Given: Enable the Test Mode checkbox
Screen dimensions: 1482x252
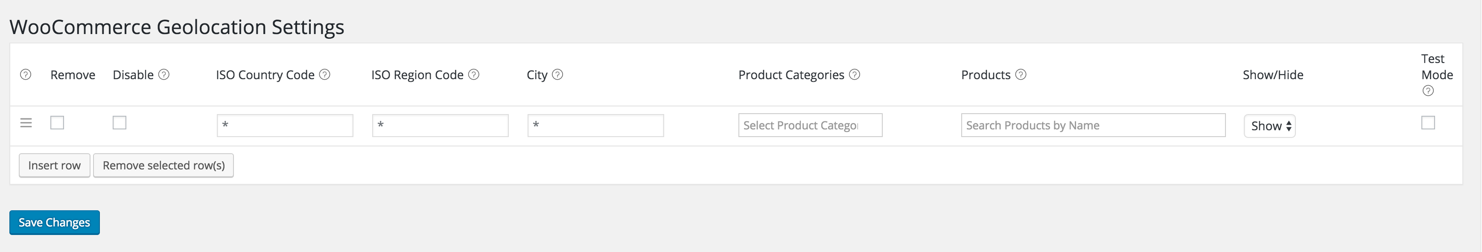Looking at the screenshot, I should coord(1428,123).
